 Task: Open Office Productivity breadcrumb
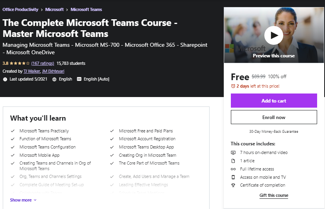coord(20,9)
